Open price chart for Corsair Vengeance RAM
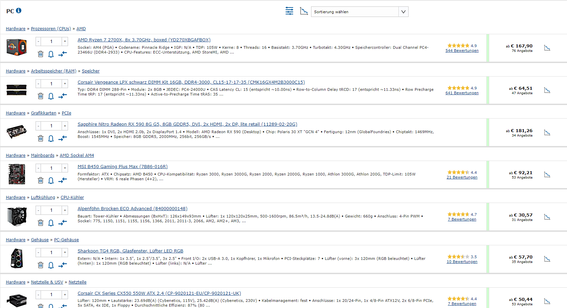Image resolution: width=567 pixels, height=308 pixels. 547,90
